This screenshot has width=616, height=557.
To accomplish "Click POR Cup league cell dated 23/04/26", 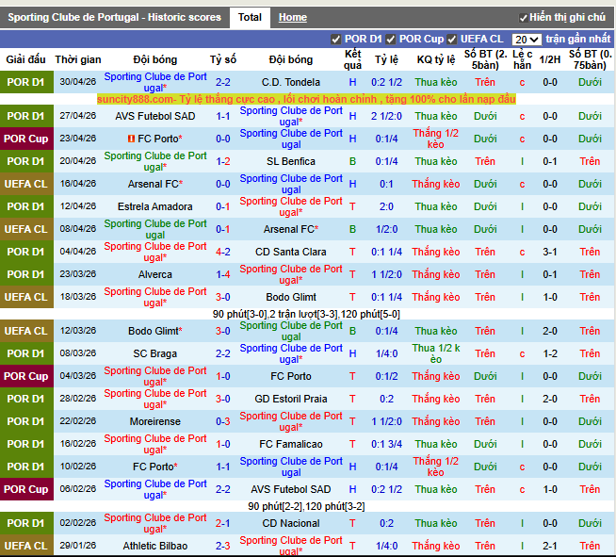I will [26, 139].
